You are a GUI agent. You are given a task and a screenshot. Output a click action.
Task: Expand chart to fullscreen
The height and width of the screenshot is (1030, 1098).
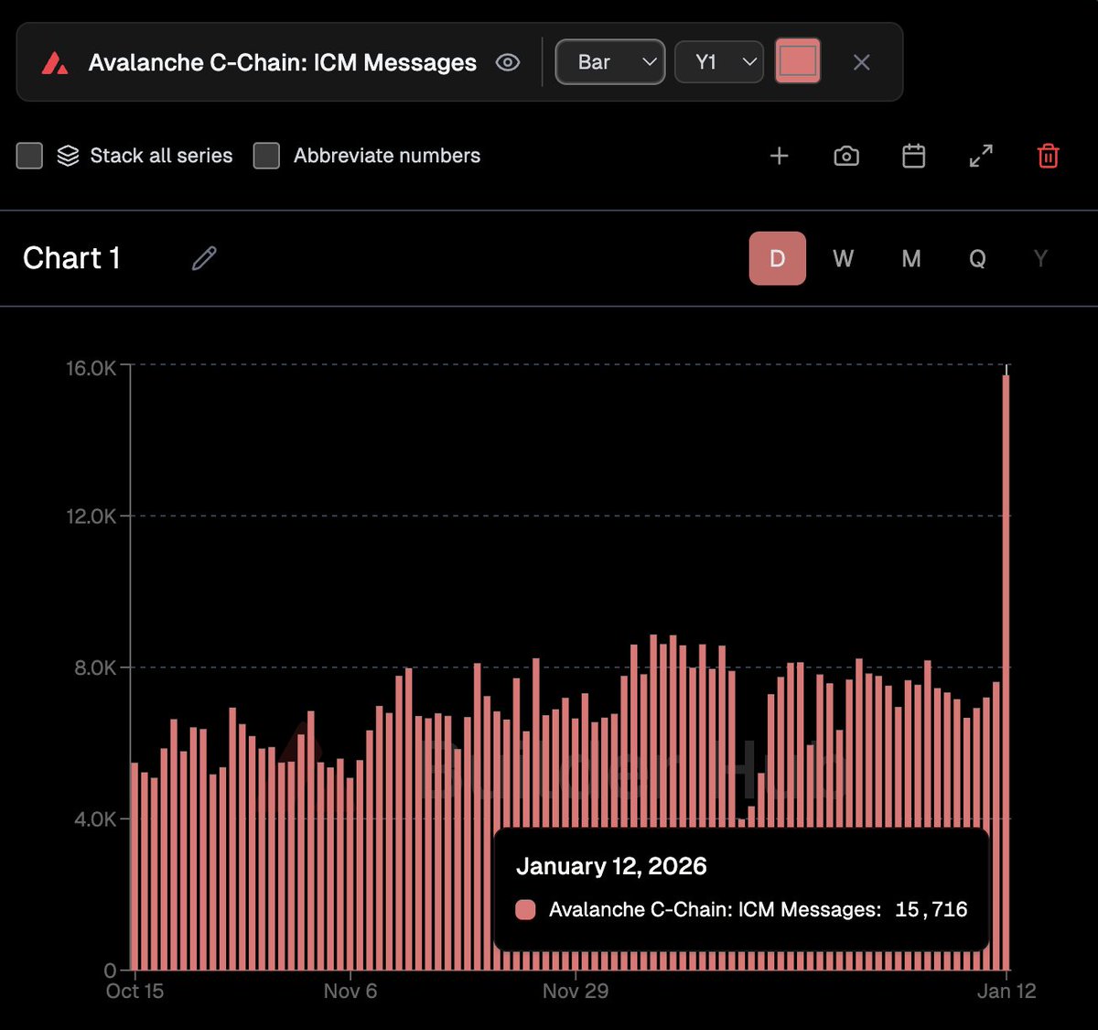pyautogui.click(x=981, y=156)
